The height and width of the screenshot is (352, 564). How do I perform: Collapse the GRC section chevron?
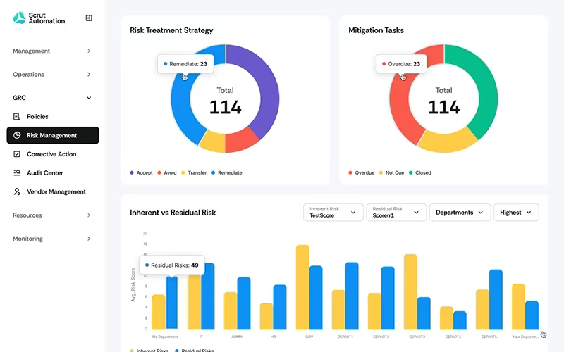[89, 98]
